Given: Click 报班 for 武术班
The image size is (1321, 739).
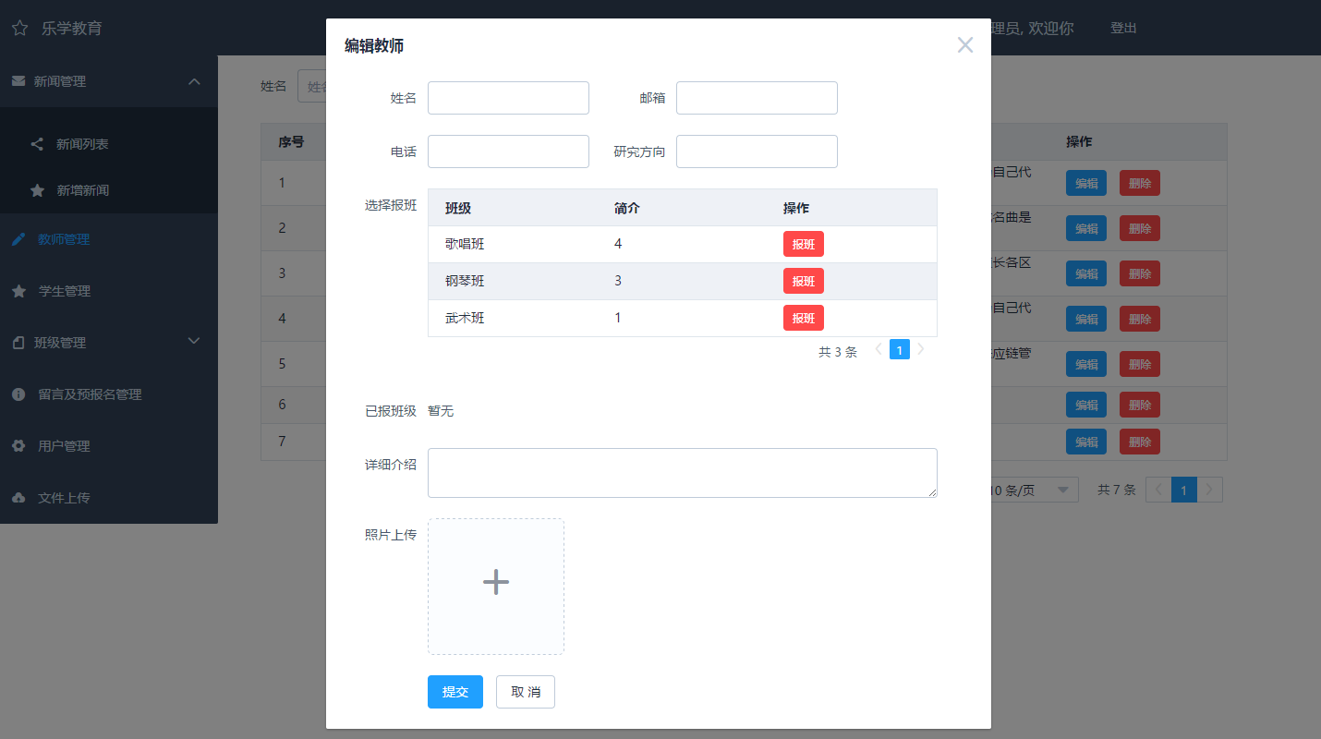Looking at the screenshot, I should 804,318.
